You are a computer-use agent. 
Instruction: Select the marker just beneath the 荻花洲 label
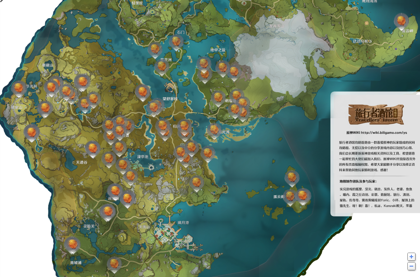click(161, 67)
